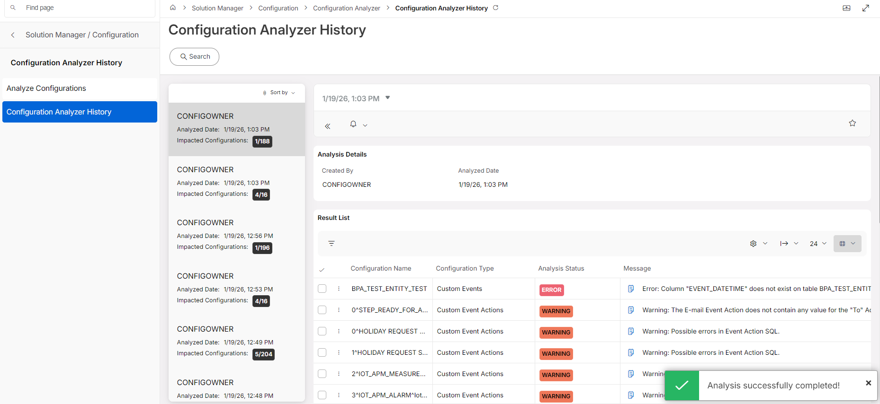Check the 3^IOT_APM_ALARM row checkbox
Image resolution: width=880 pixels, height=404 pixels.
pos(322,395)
